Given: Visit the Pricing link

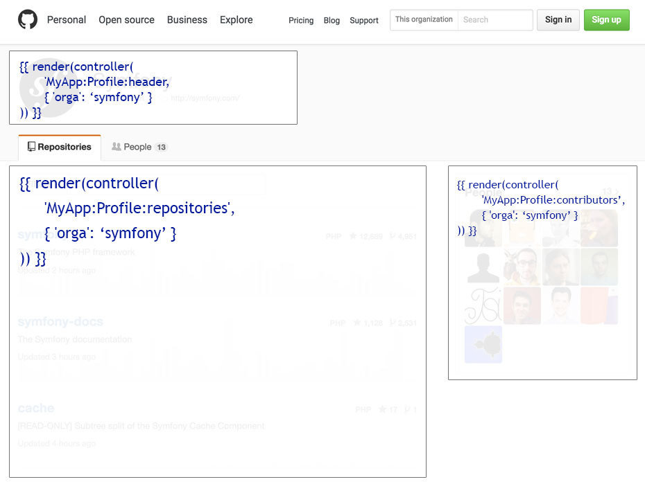Looking at the screenshot, I should tap(301, 20).
